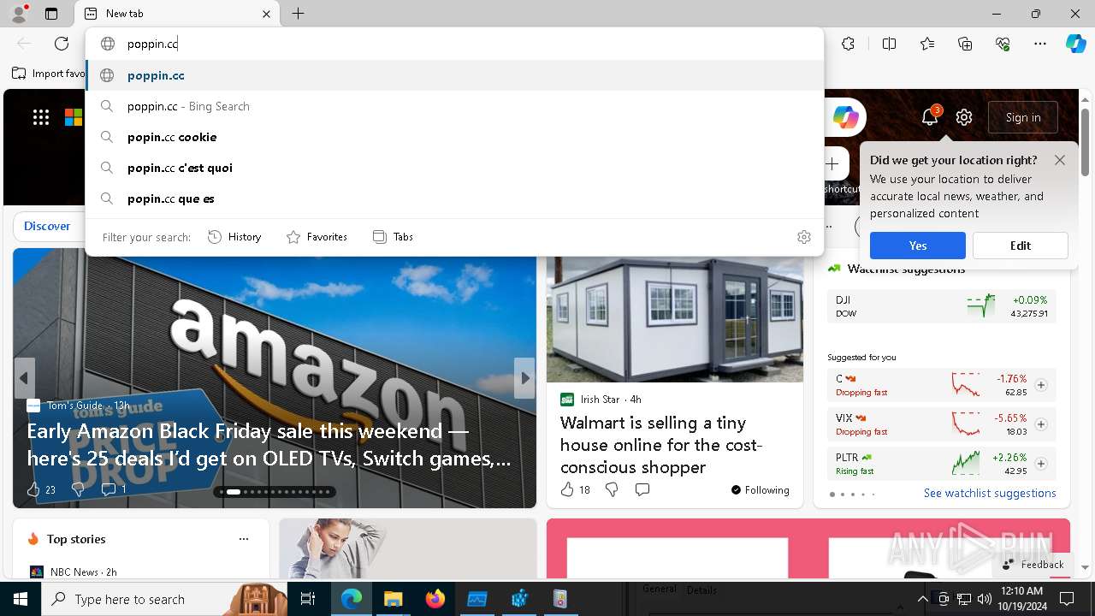Click the Following button on Walmart article
The height and width of the screenshot is (616, 1095).
coord(761,490)
